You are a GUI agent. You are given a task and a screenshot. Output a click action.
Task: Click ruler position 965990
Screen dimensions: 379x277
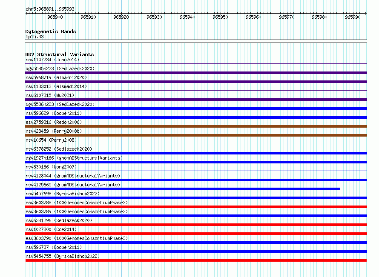coord(353,17)
